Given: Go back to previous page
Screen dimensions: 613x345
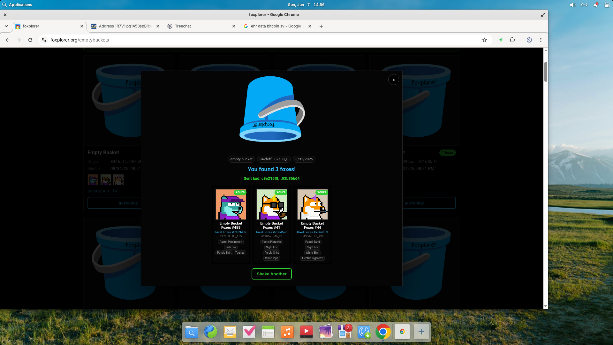Looking at the screenshot, I should 7,40.
